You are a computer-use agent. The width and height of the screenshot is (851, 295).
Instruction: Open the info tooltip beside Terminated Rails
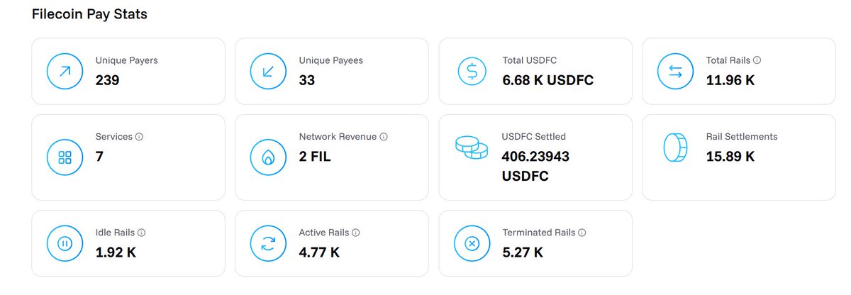582,233
